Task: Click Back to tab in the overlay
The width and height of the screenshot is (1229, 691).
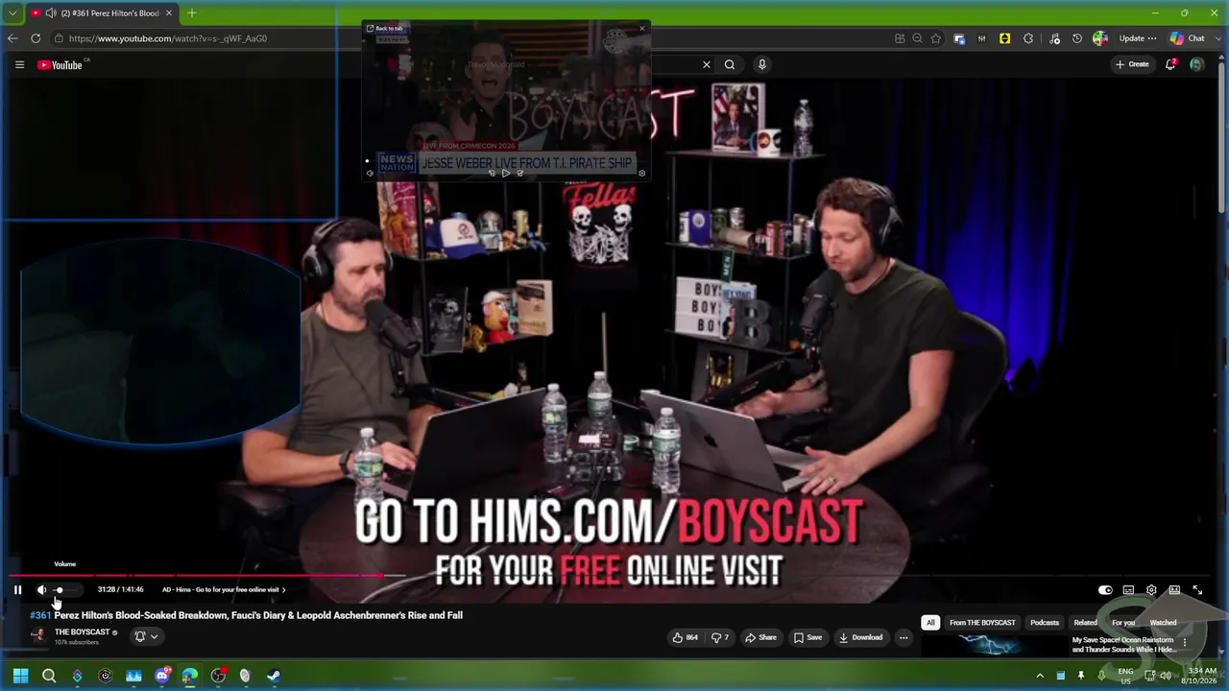Action: 385,28
